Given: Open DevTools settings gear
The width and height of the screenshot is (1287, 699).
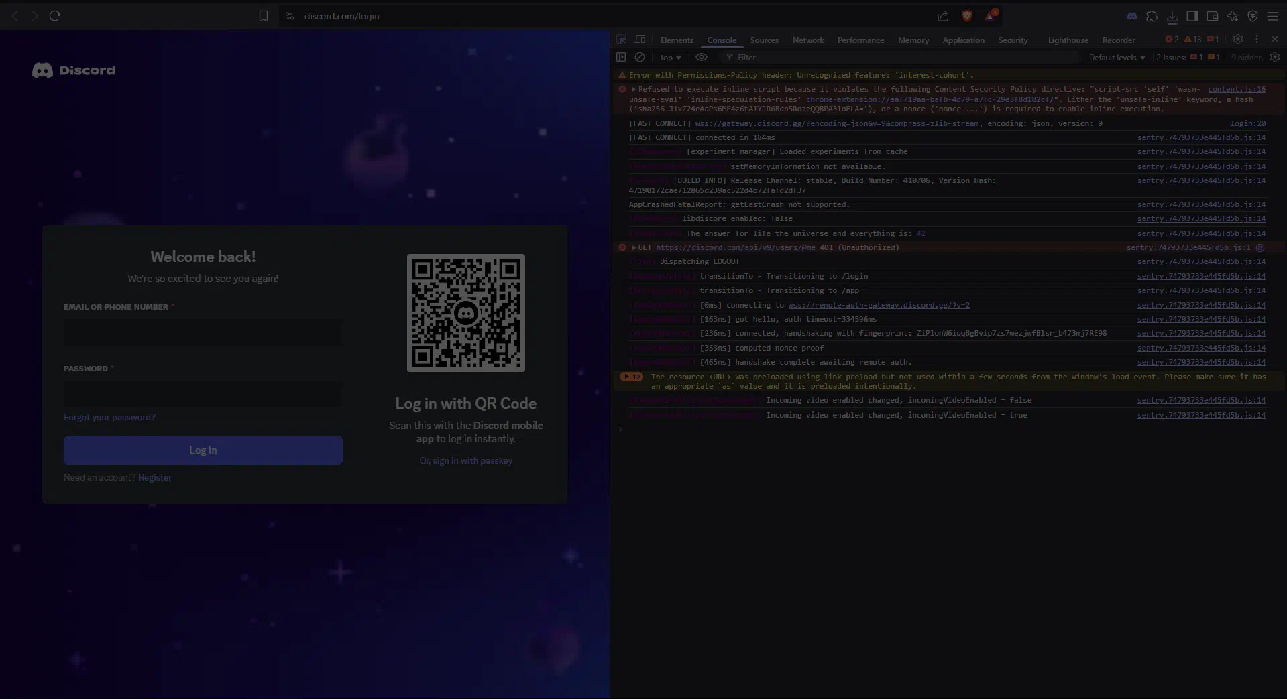Looking at the screenshot, I should (1238, 40).
